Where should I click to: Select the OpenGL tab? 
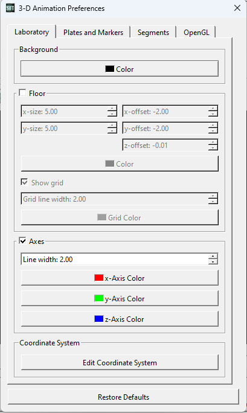click(x=196, y=33)
